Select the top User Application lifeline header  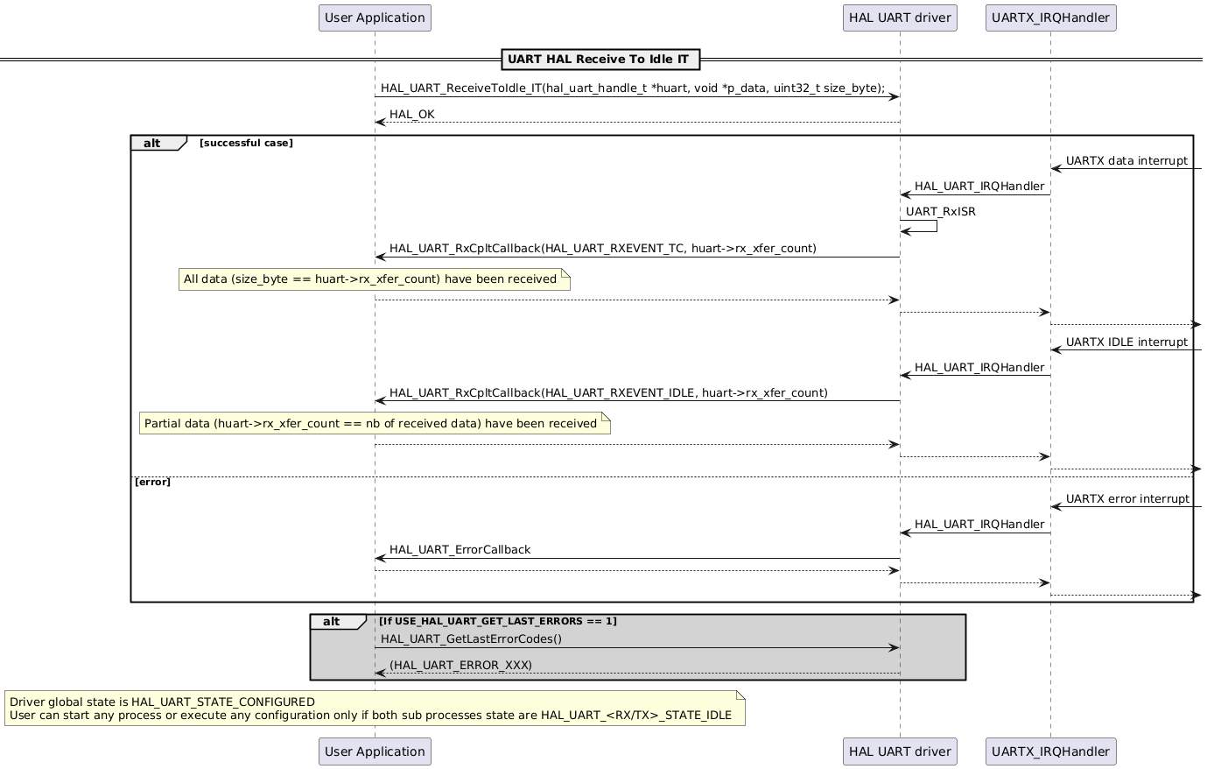(x=375, y=18)
